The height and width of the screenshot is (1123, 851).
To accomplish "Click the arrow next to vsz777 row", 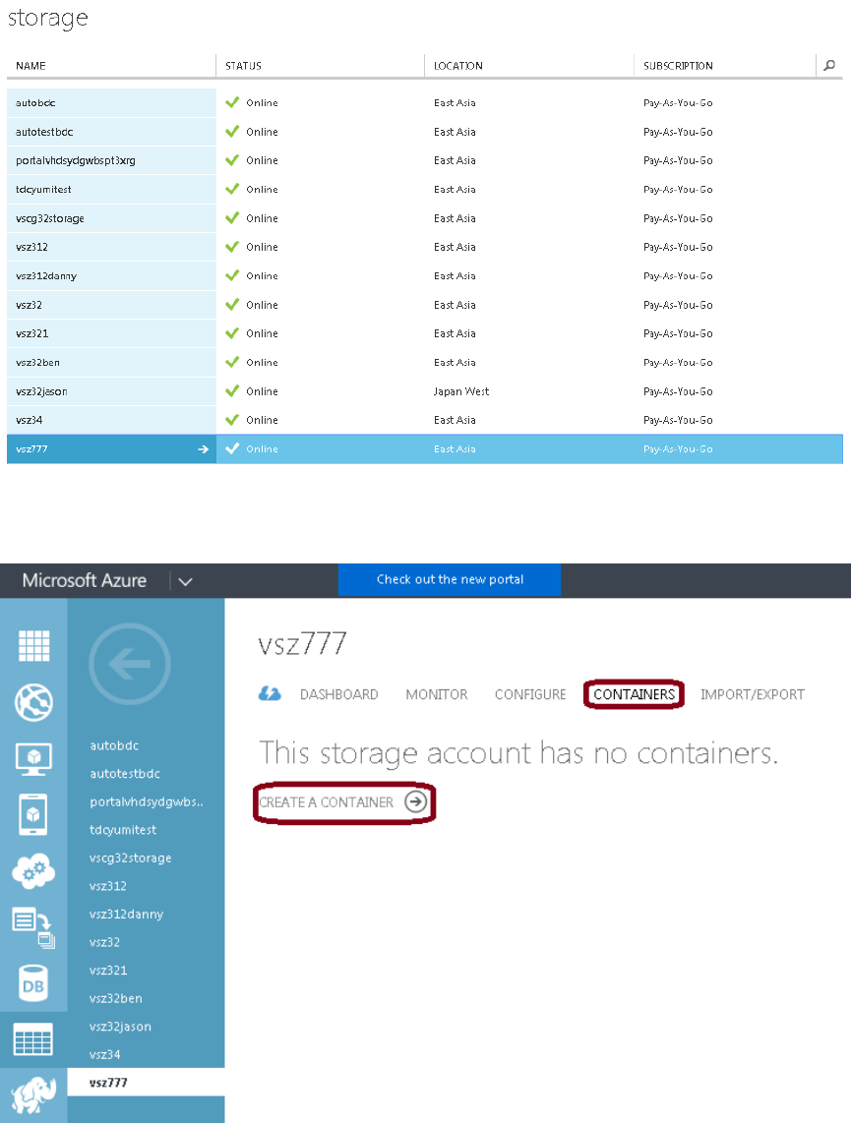I will [x=204, y=449].
